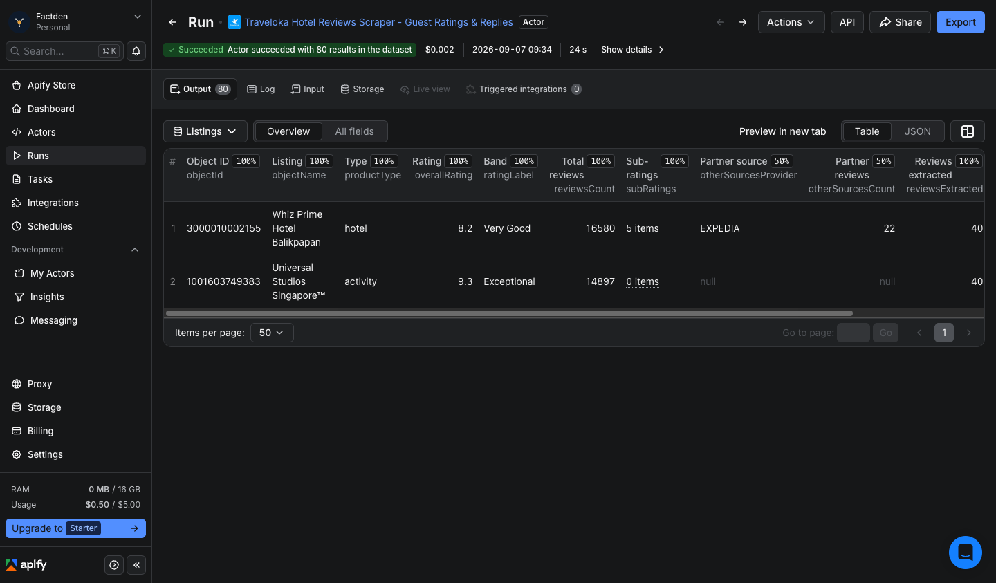996x583 pixels.
Task: Open the table layout columns icon
Action: [968, 131]
